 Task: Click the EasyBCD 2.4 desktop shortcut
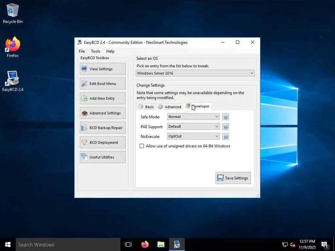point(13,81)
